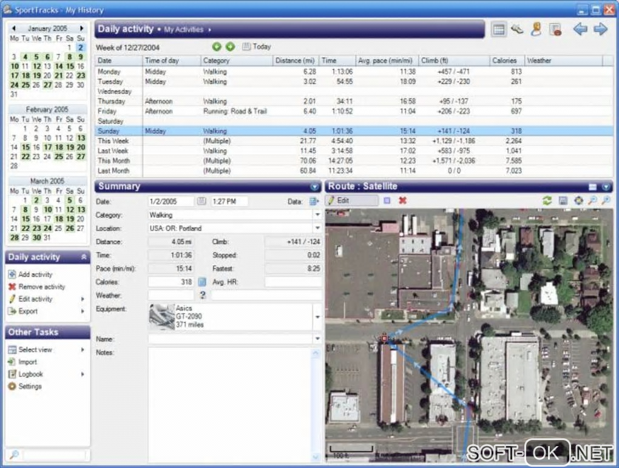
Task: Open Route panel dropdown menu
Action: (606, 187)
